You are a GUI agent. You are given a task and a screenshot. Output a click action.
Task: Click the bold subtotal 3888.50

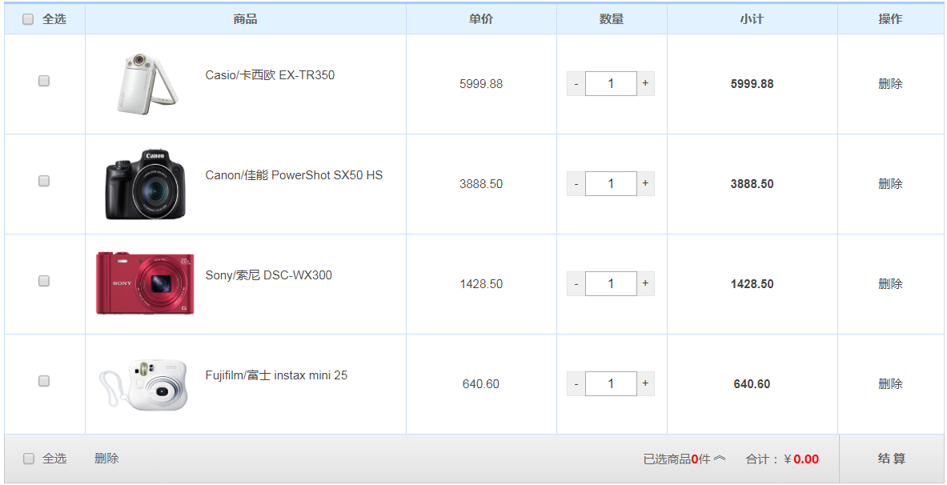[x=752, y=183]
